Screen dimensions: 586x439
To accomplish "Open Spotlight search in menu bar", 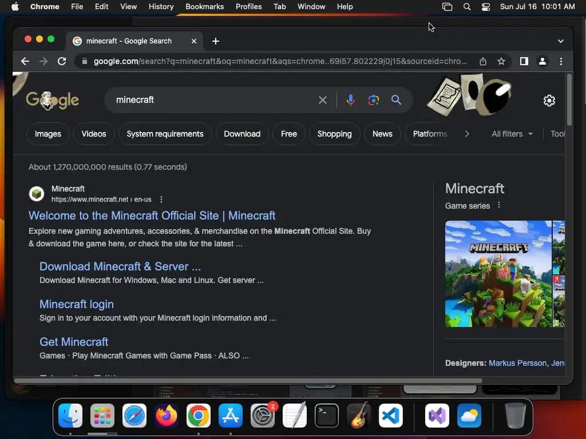I will coord(467,7).
